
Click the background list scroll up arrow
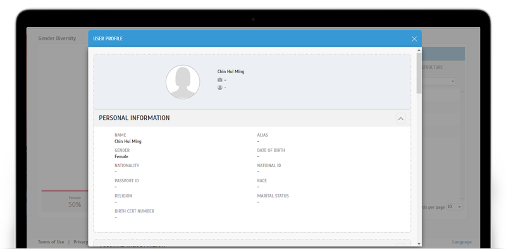coord(462,91)
